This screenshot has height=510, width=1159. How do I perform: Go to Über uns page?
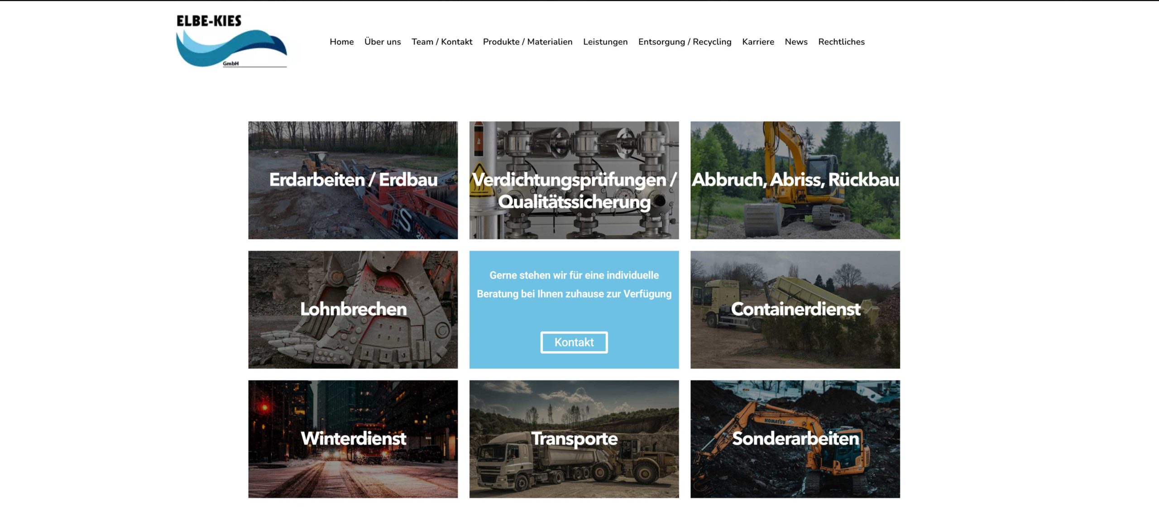coord(383,42)
